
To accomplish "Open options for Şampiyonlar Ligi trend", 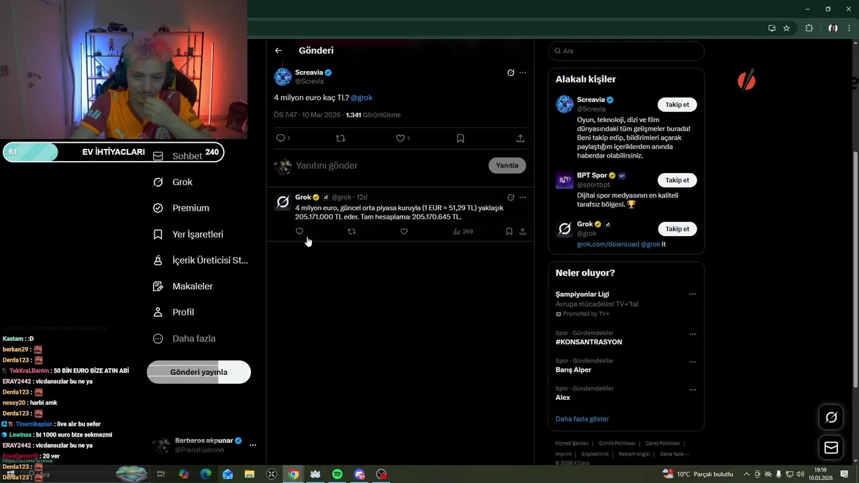I will point(693,294).
